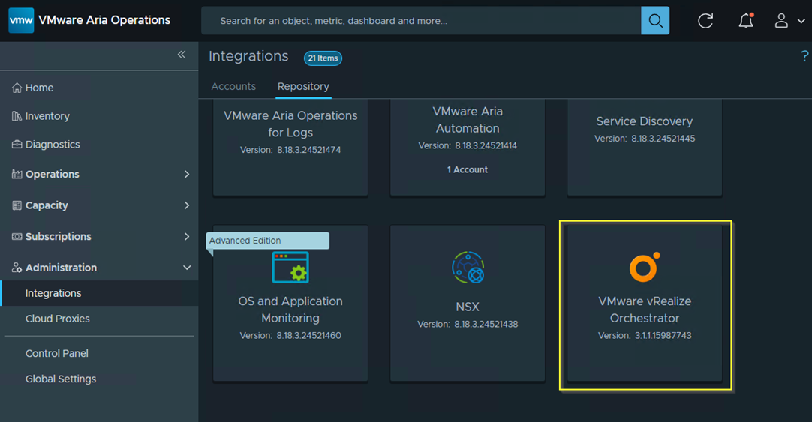Image resolution: width=812 pixels, height=422 pixels.
Task: Click 1 Account on Aria Automation card
Action: (x=468, y=169)
